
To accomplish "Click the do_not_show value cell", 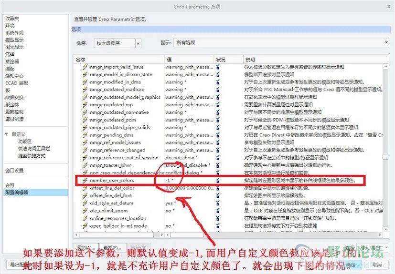I will point(181,158).
